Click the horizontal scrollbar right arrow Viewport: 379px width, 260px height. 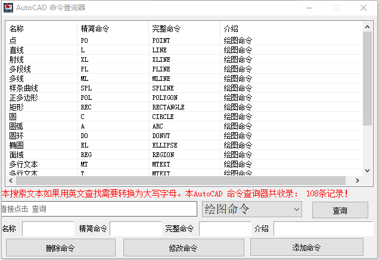[x=358, y=181]
